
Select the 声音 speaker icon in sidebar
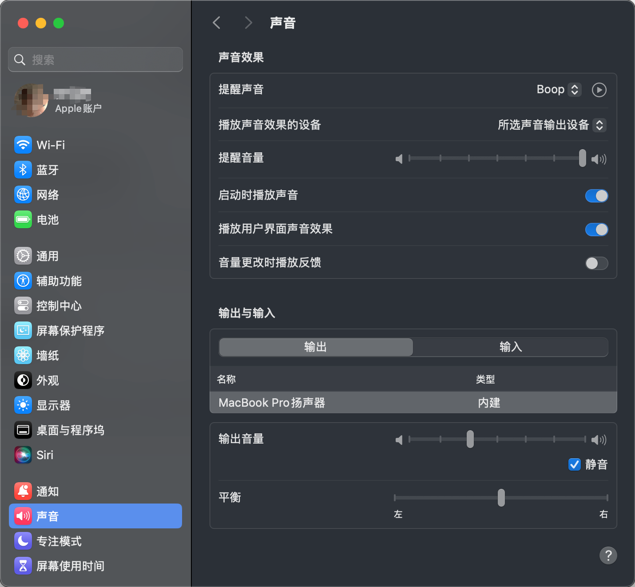pos(23,516)
